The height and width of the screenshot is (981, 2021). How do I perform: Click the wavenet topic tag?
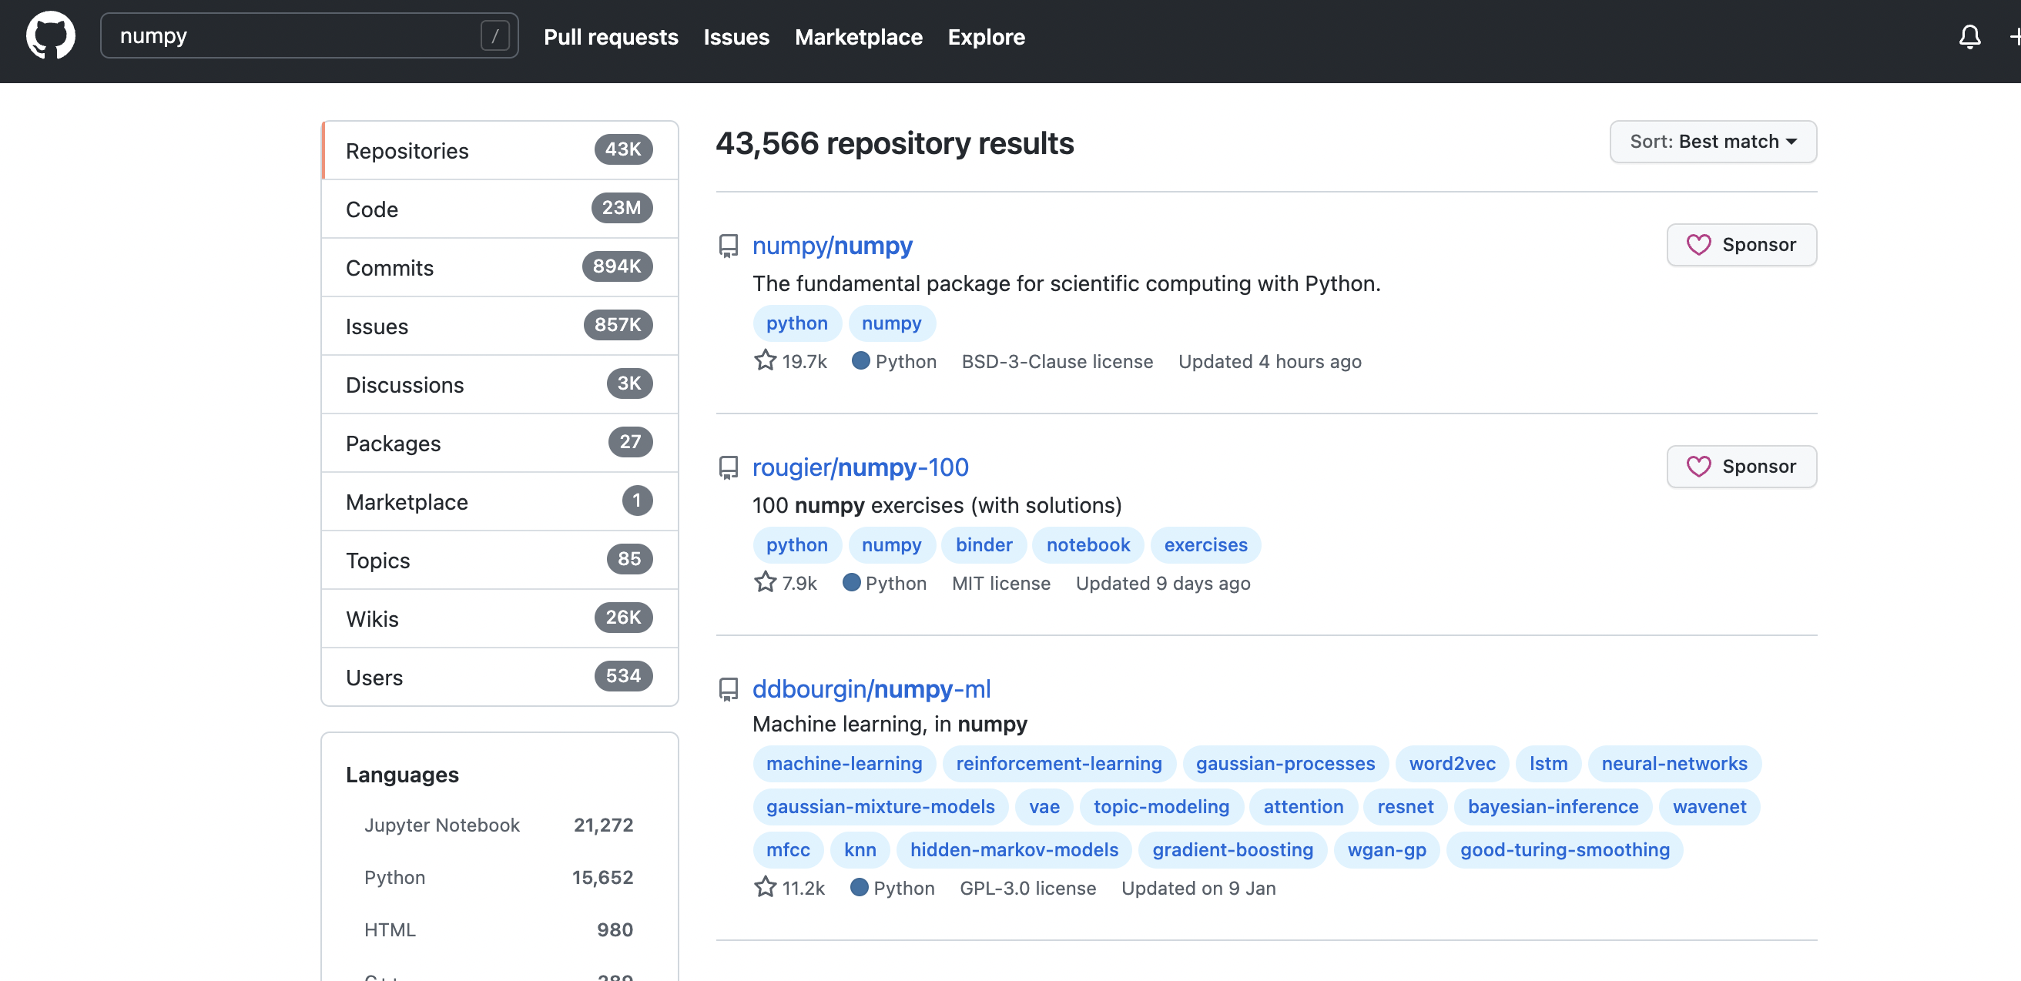pos(1709,807)
